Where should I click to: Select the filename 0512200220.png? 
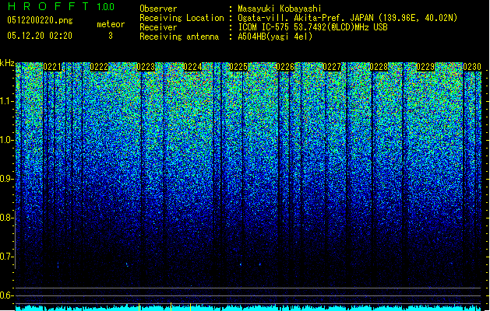pyautogui.click(x=40, y=20)
